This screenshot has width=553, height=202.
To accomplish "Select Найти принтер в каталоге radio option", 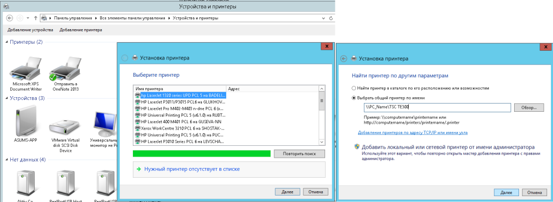I will pos(354,88).
